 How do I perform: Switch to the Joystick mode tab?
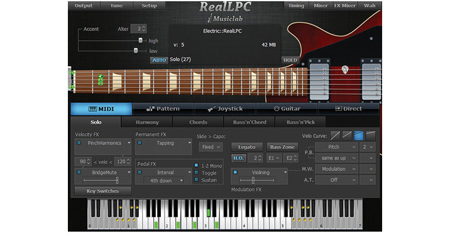(x=225, y=109)
